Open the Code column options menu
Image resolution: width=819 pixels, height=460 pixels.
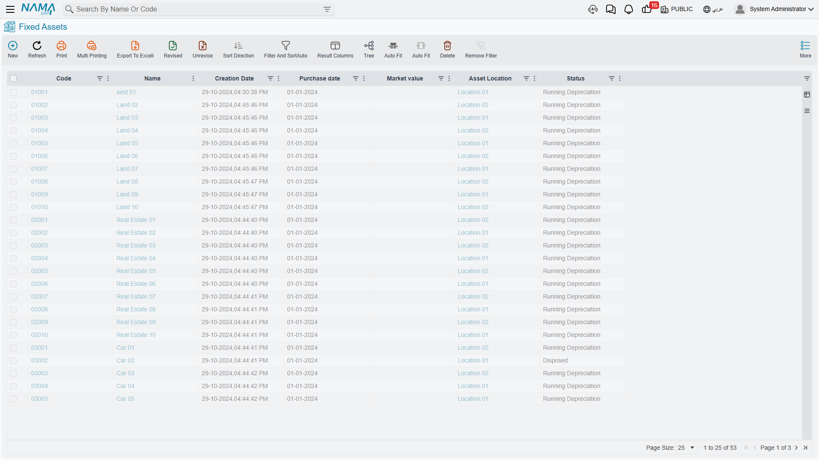click(x=108, y=78)
